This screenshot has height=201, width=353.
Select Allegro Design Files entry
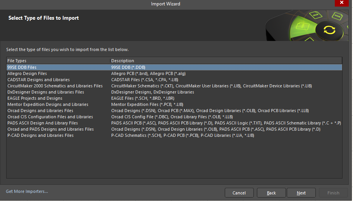pyautogui.click(x=27, y=73)
